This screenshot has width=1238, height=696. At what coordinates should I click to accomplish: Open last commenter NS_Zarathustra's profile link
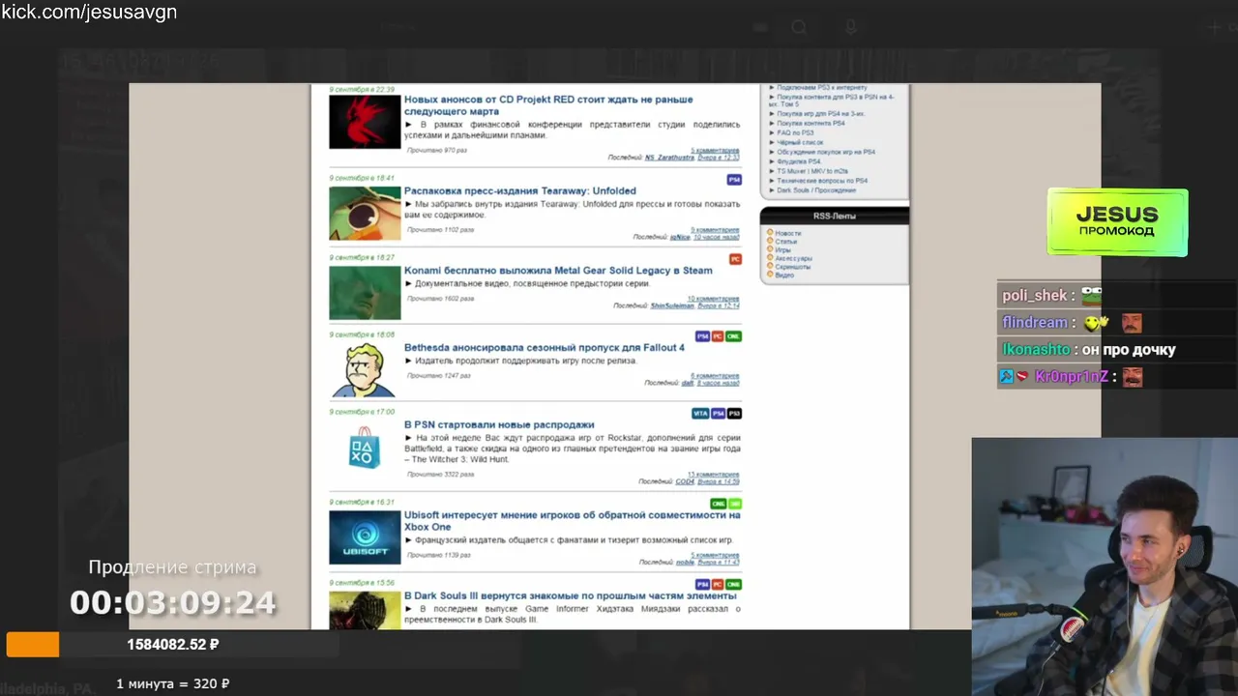coord(669,158)
